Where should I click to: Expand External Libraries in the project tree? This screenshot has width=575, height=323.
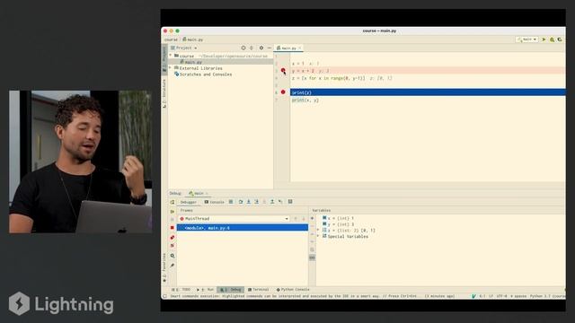(171, 68)
